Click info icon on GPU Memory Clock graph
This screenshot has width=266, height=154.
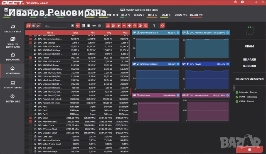coord(227,95)
